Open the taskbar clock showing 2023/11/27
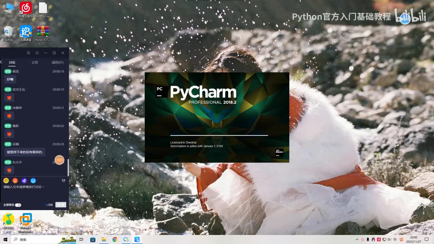Image resolution: width=434 pixels, height=244 pixels. (x=414, y=240)
